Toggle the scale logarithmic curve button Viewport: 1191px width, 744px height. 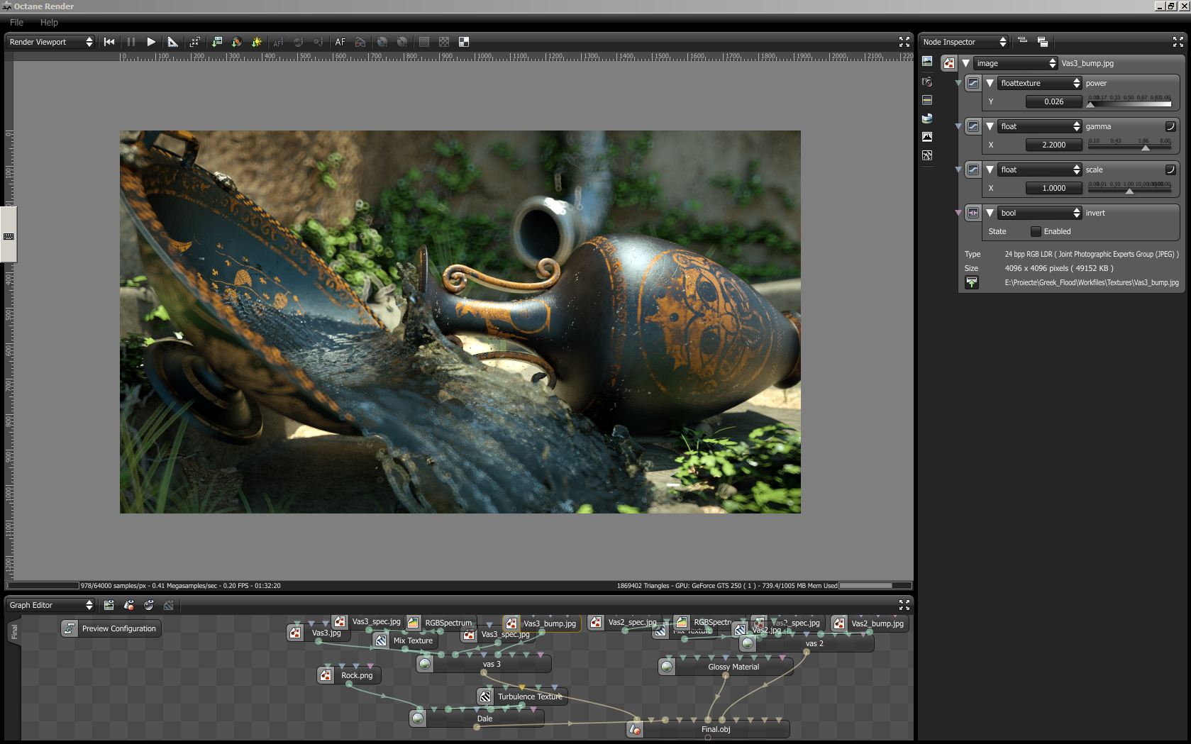1170,170
